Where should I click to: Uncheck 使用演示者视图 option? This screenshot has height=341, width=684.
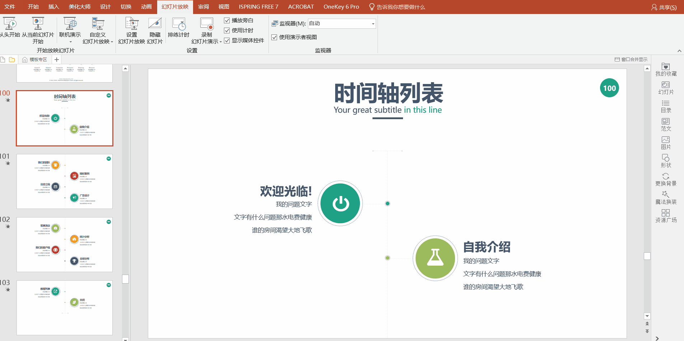[x=275, y=37]
